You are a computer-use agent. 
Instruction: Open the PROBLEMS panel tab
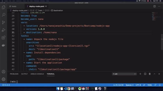(14, 74)
